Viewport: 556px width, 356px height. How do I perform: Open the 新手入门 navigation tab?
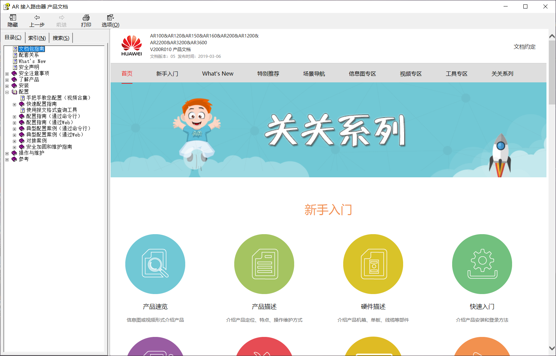(167, 74)
